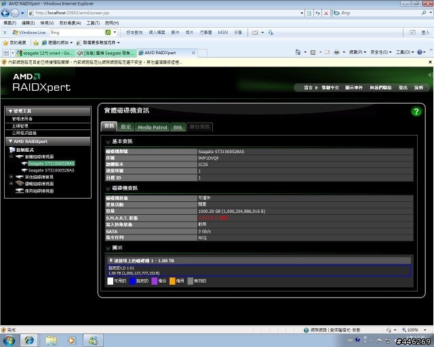This screenshot has height=347, width=434.
Task: Click the Print icon in command bar
Action: (336, 52)
